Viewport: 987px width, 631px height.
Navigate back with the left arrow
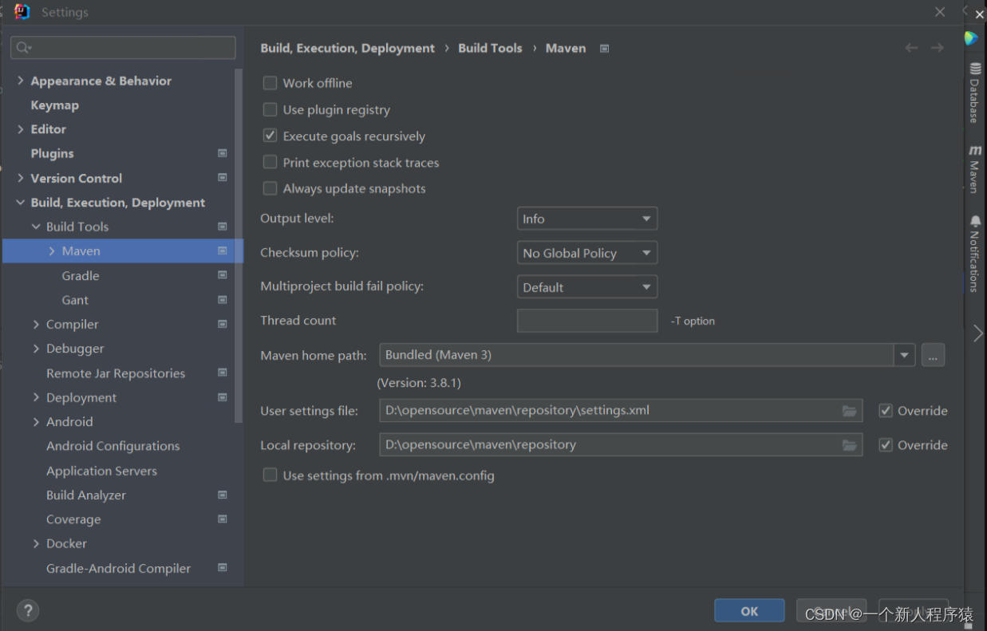coord(911,48)
